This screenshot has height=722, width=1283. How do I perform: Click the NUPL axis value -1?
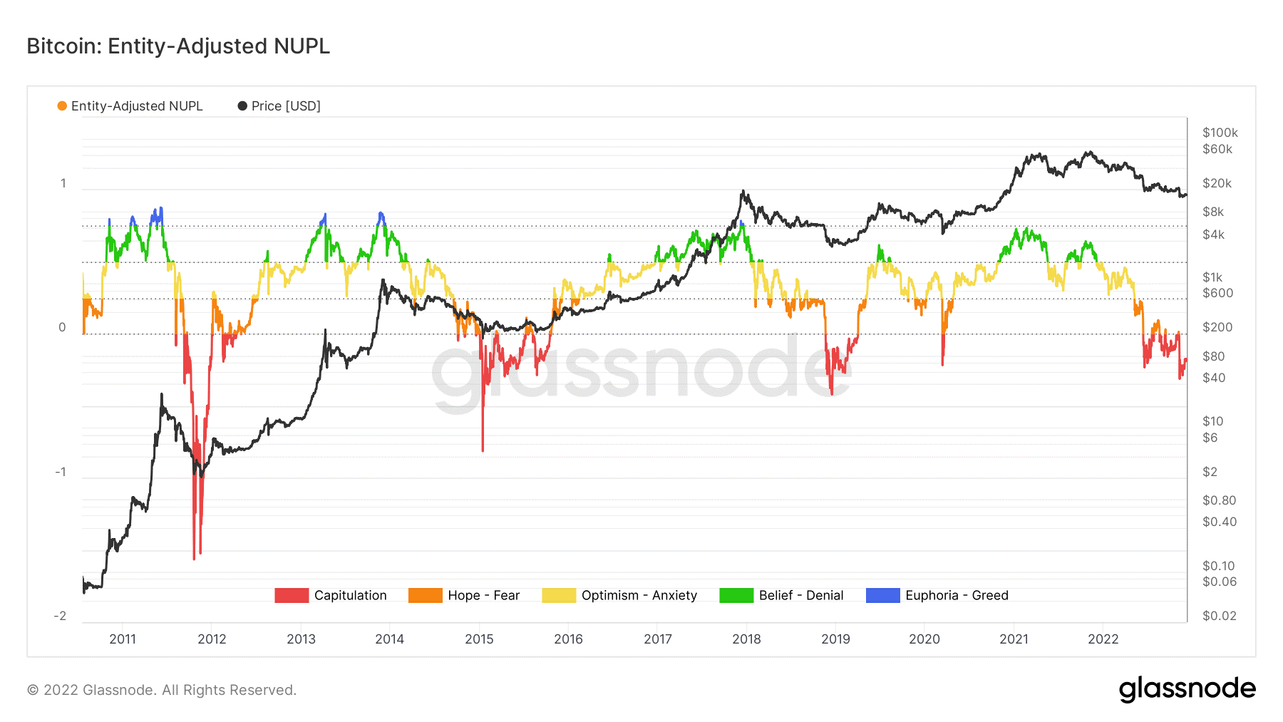pyautogui.click(x=61, y=472)
